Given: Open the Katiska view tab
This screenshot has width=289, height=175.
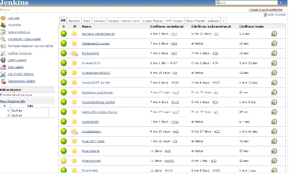Looking at the screenshot, I should (113, 21).
